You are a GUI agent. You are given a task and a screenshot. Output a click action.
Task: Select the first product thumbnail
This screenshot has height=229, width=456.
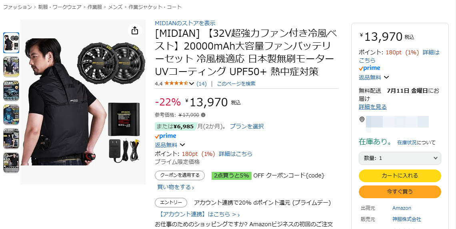(x=11, y=43)
